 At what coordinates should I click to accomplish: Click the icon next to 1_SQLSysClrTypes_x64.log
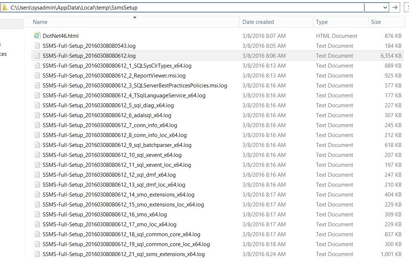[37, 66]
